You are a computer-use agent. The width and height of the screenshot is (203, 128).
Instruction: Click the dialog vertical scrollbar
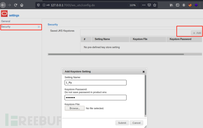click(x=146, y=95)
